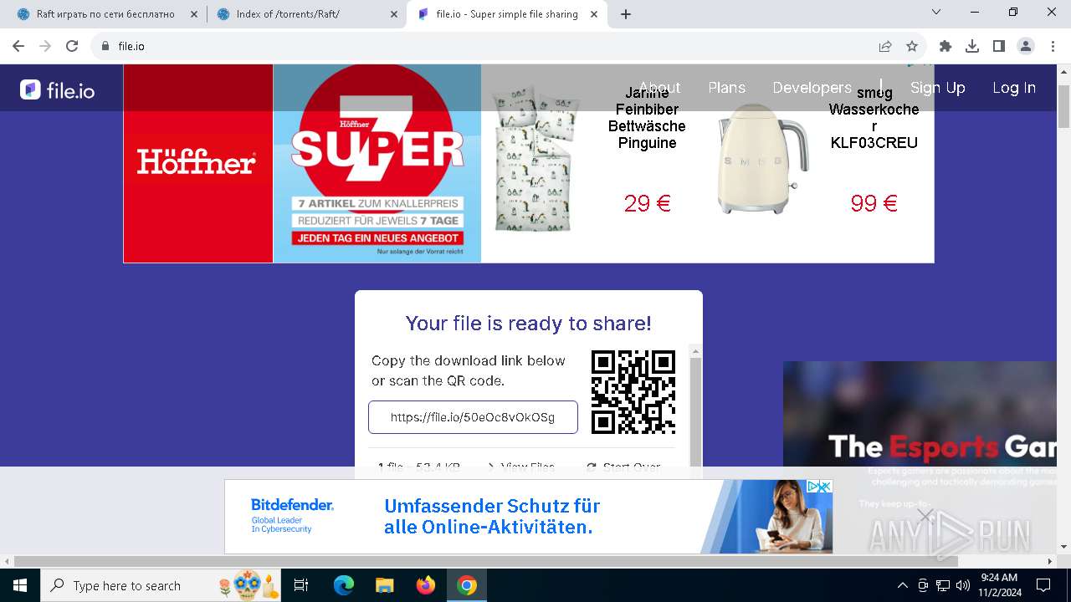
Task: Bookmark this tab with the star icon
Action: click(x=912, y=46)
